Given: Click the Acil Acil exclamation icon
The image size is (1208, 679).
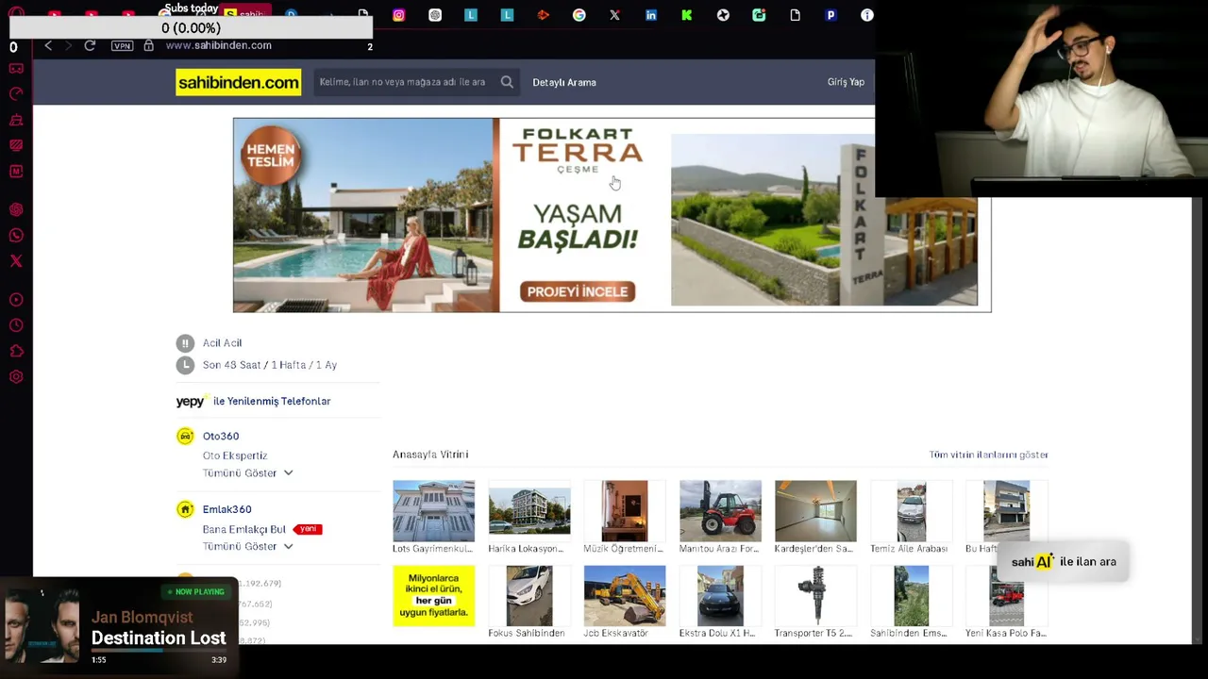Looking at the screenshot, I should click(x=185, y=343).
